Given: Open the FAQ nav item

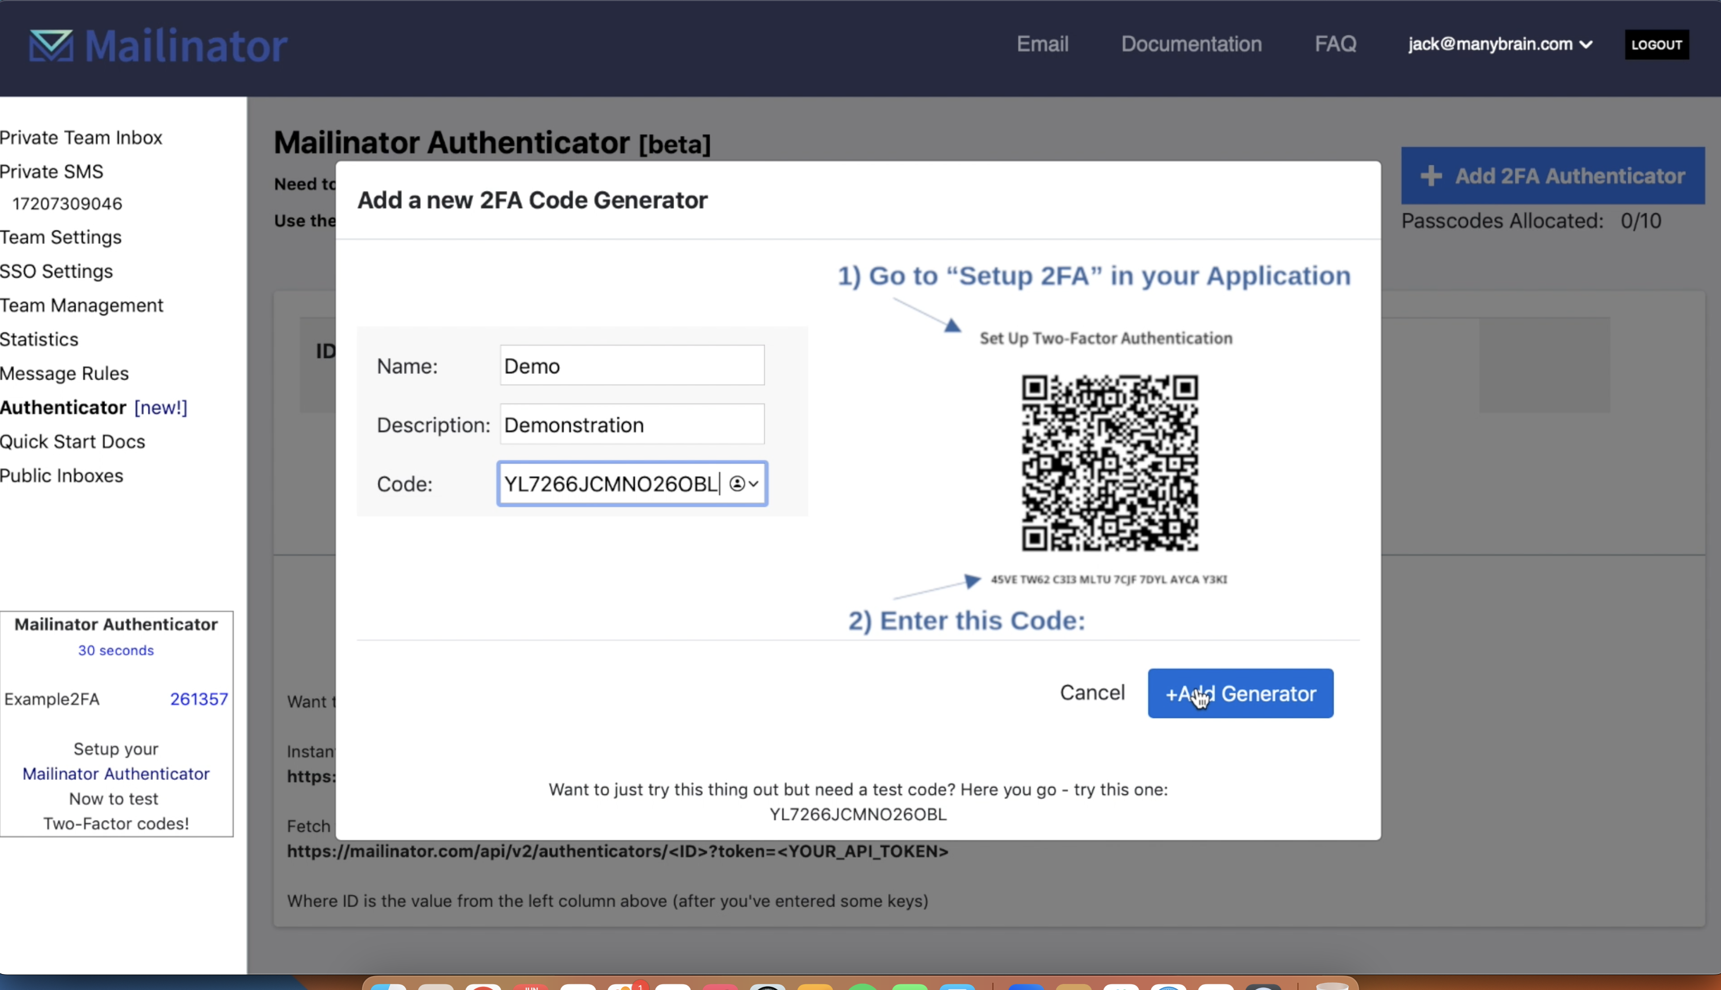Looking at the screenshot, I should [1336, 44].
